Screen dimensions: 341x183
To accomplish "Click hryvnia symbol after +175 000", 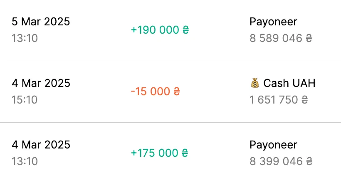I will pyautogui.click(x=185, y=153).
